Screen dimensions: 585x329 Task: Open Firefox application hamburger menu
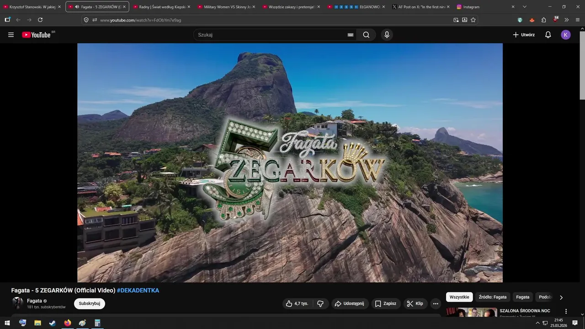point(578,20)
